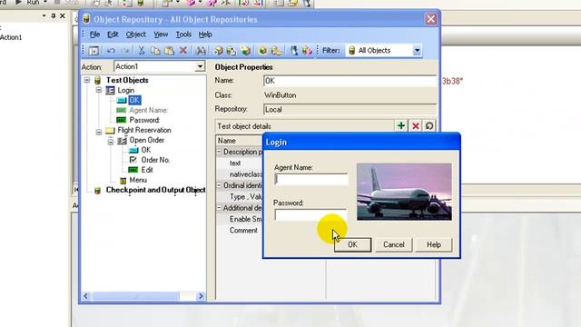This screenshot has width=581, height=327.
Task: Click OK in the Login dialog
Action: tap(352, 244)
